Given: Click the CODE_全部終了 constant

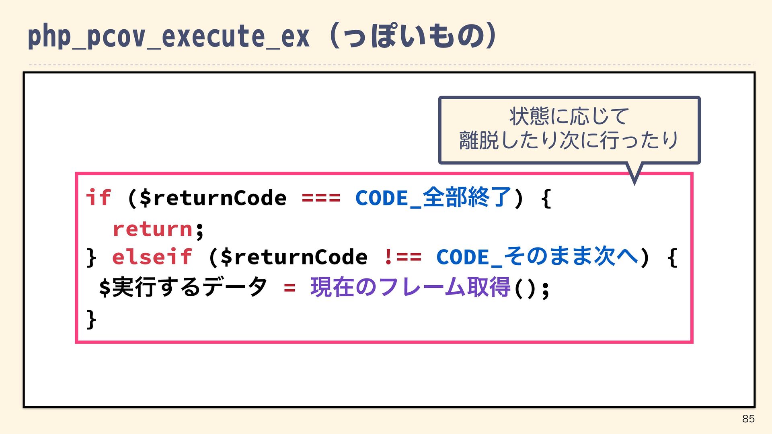Looking at the screenshot, I should [433, 198].
